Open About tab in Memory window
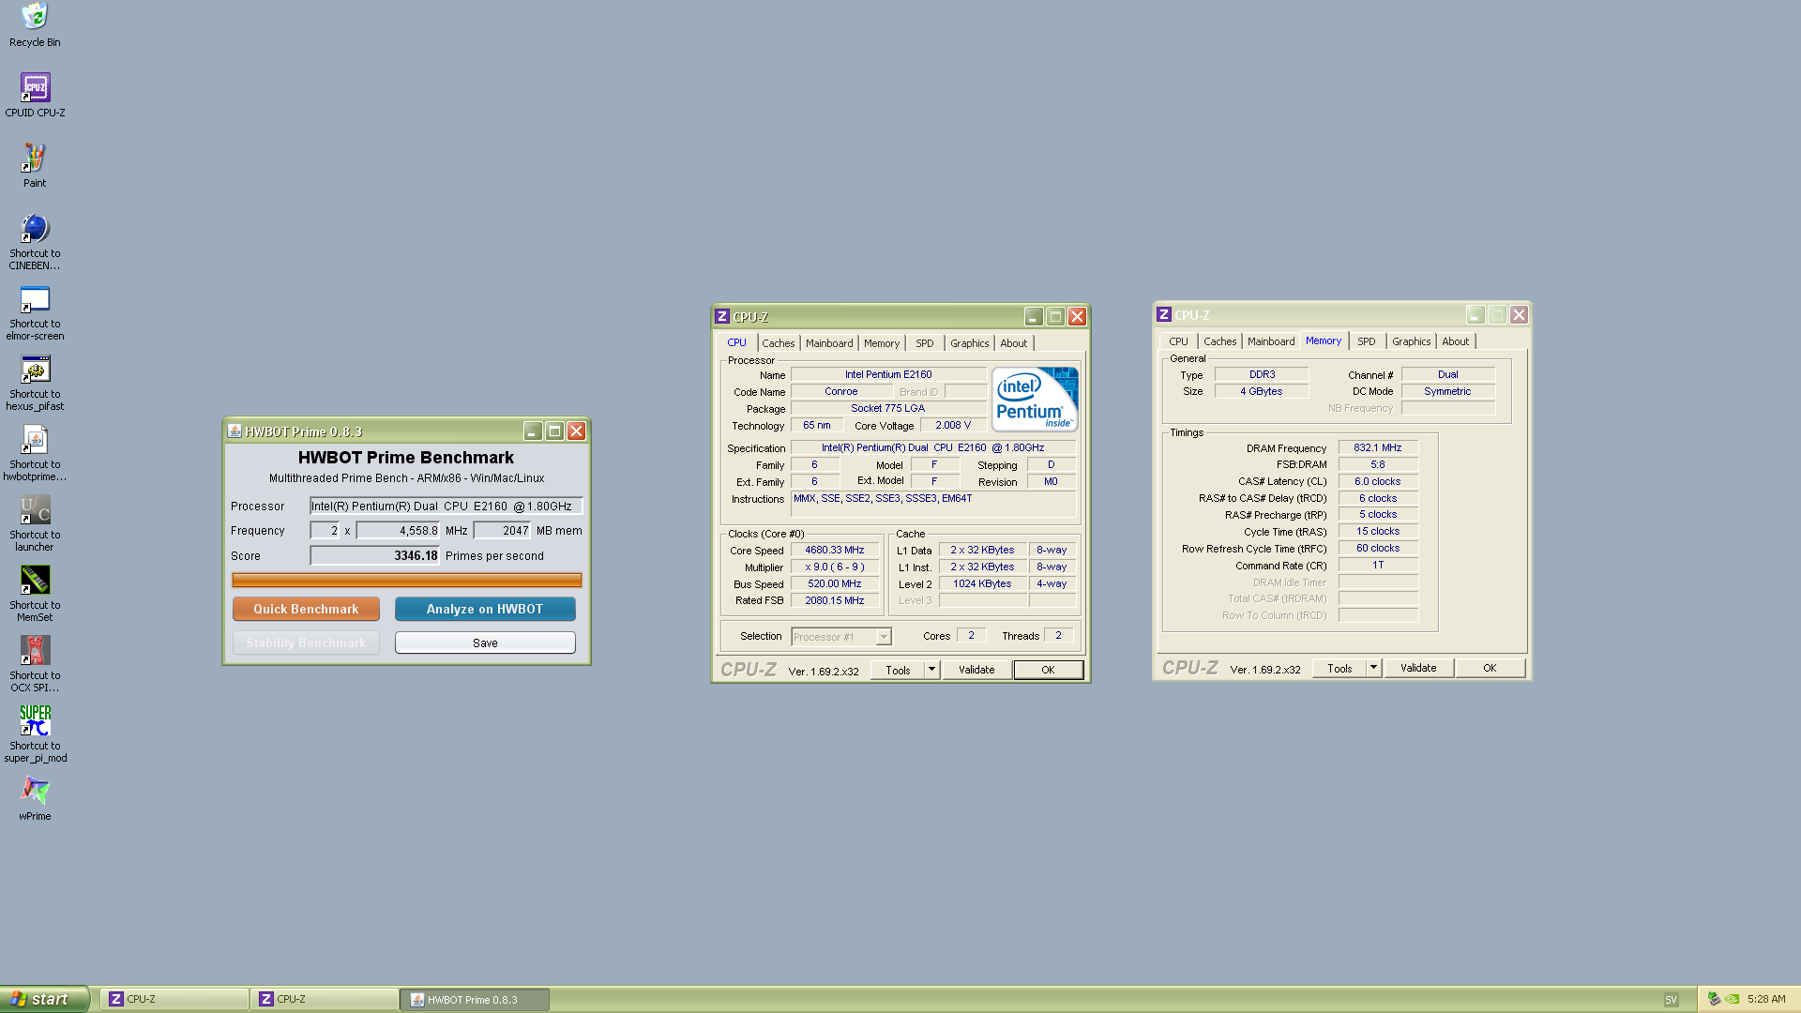Viewport: 1801px width, 1013px height. click(x=1455, y=341)
